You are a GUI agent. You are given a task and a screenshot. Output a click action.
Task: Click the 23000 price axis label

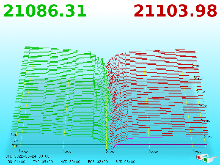(x=197, y=152)
